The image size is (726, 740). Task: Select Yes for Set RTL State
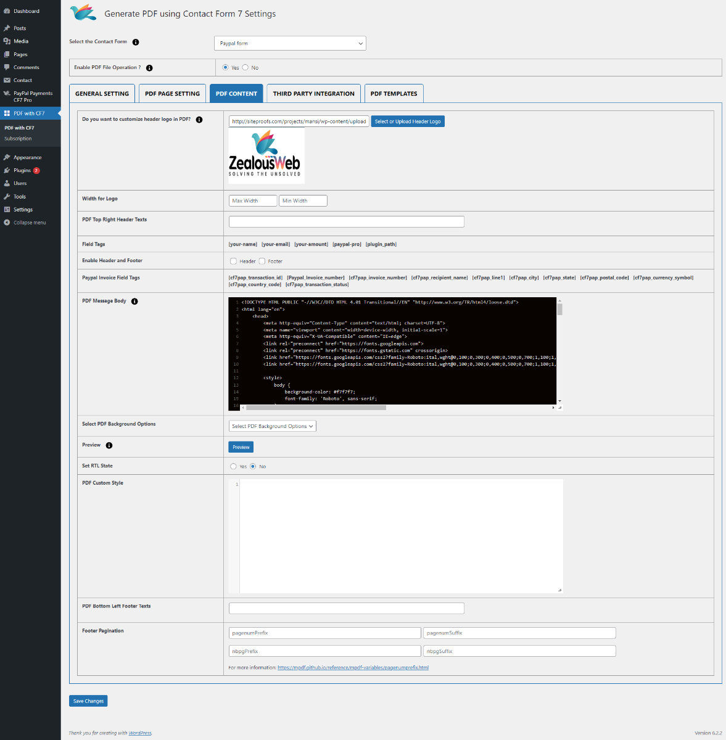click(233, 466)
